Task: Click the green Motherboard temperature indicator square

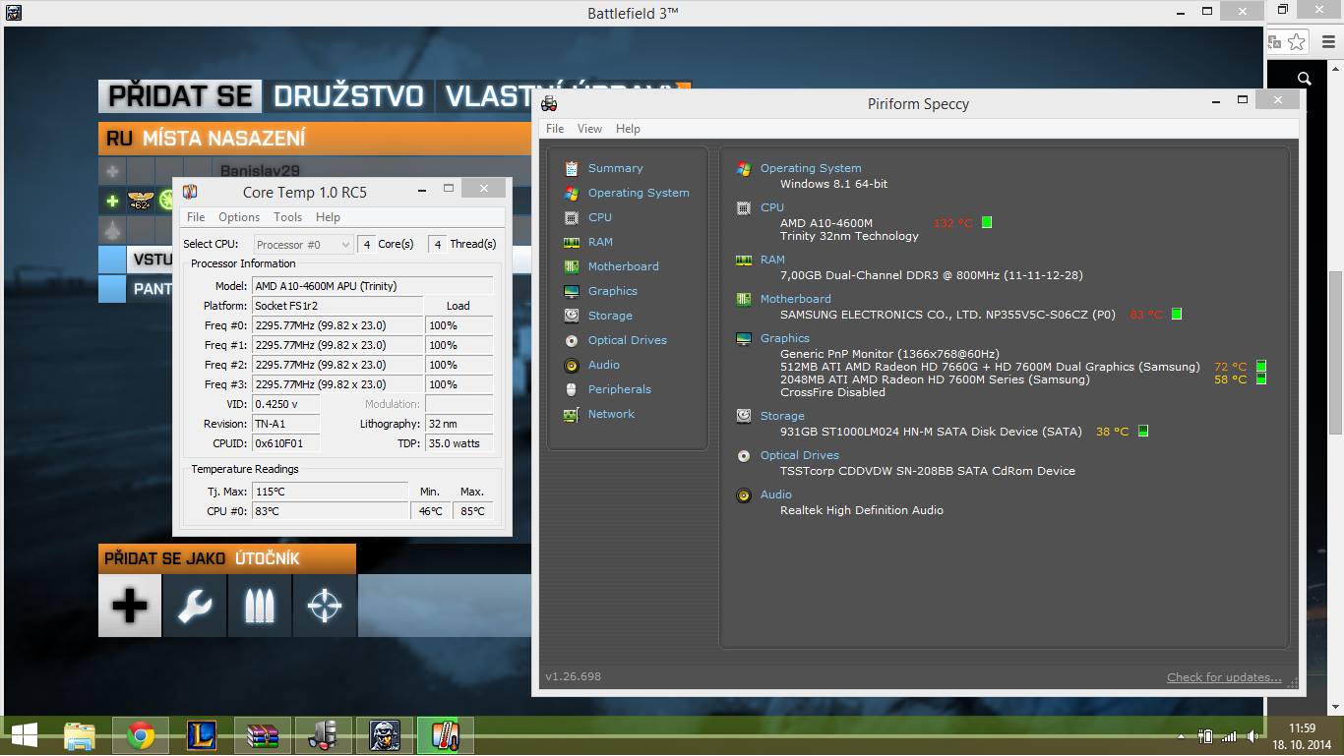Action: [x=1177, y=315]
